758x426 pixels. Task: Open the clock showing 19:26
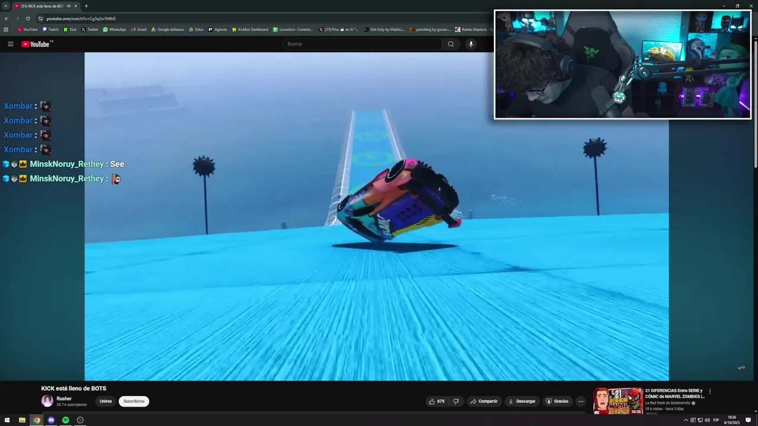click(733, 420)
